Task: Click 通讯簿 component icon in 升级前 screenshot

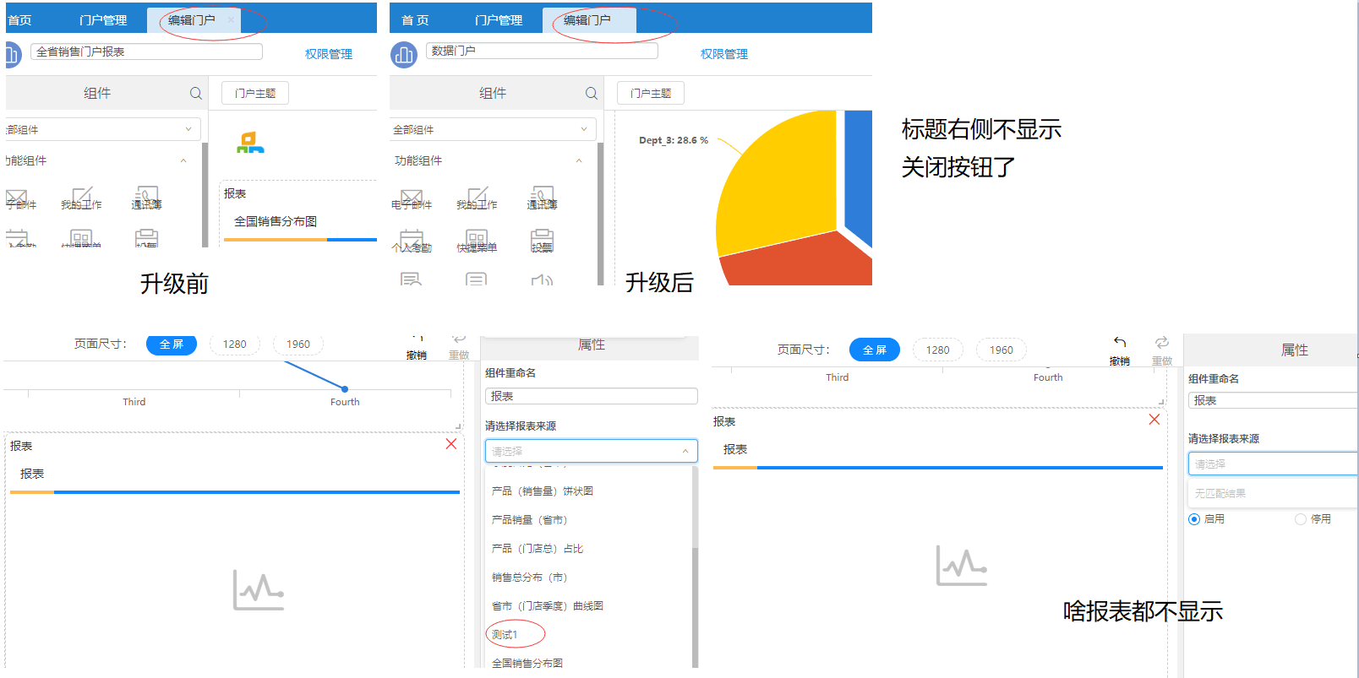Action: (146, 197)
